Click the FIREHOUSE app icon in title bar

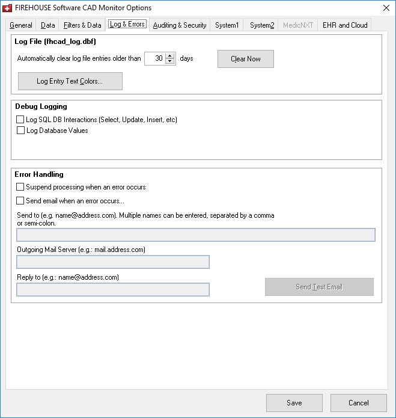pos(7,8)
